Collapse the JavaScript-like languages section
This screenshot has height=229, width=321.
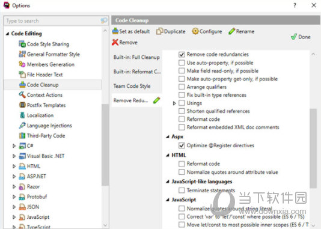coord(168,182)
